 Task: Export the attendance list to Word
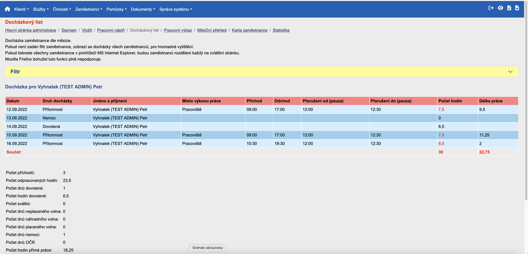tap(517, 8)
